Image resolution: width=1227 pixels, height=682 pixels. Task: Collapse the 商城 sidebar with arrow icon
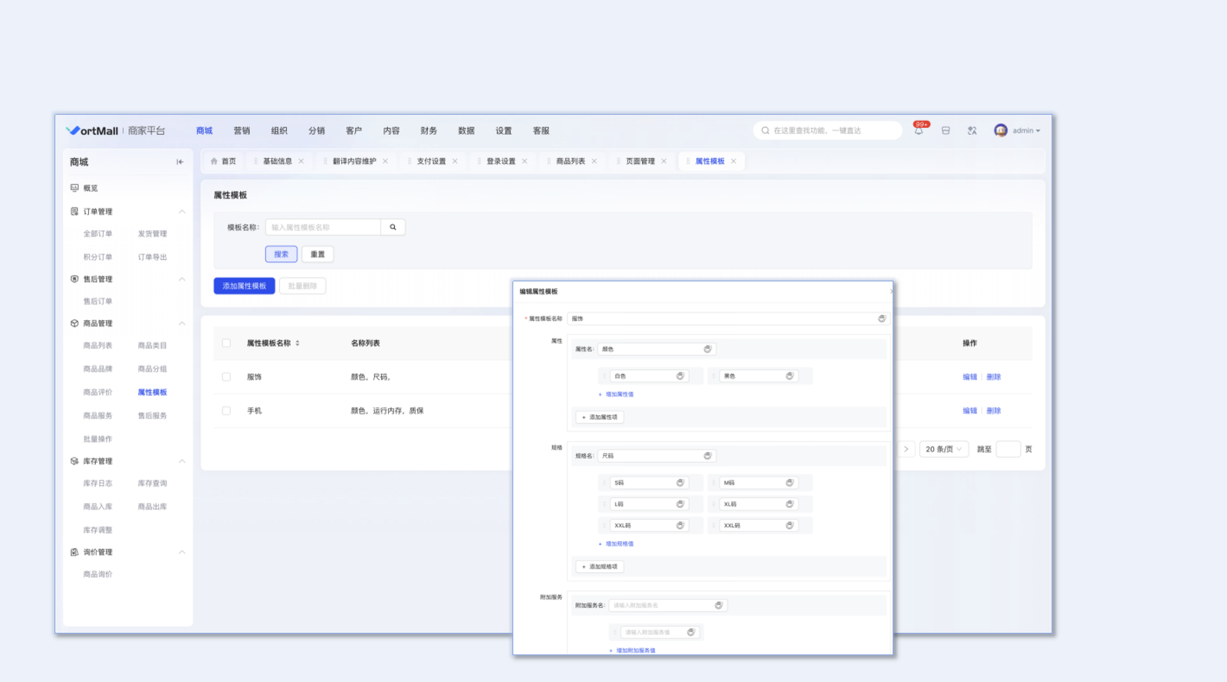(x=179, y=162)
